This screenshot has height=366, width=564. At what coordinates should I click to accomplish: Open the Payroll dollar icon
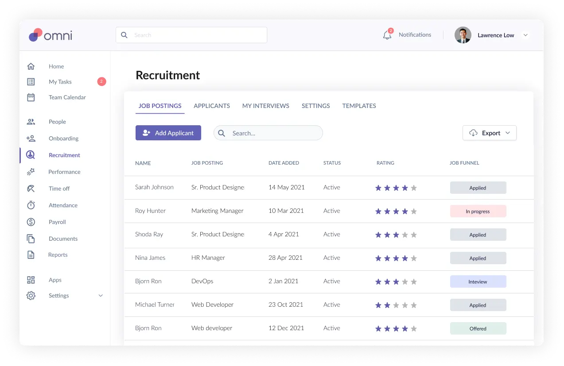coord(31,222)
